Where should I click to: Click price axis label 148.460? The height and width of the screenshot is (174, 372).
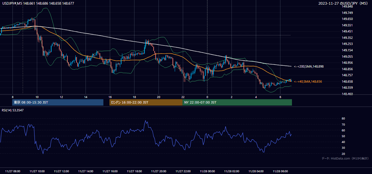tap(348, 94)
